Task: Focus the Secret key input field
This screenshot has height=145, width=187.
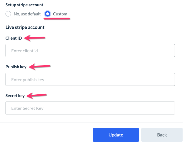Action: tap(90, 108)
